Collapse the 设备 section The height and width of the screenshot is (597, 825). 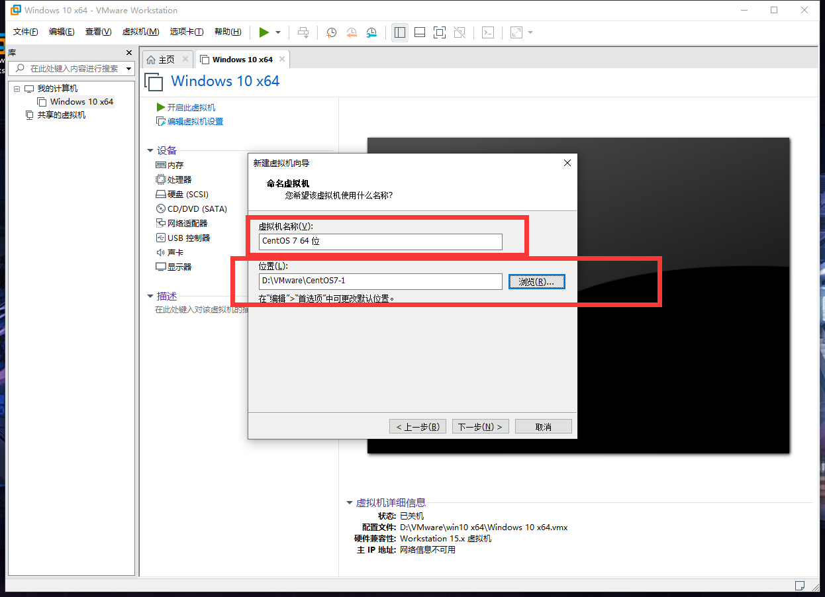(x=150, y=151)
